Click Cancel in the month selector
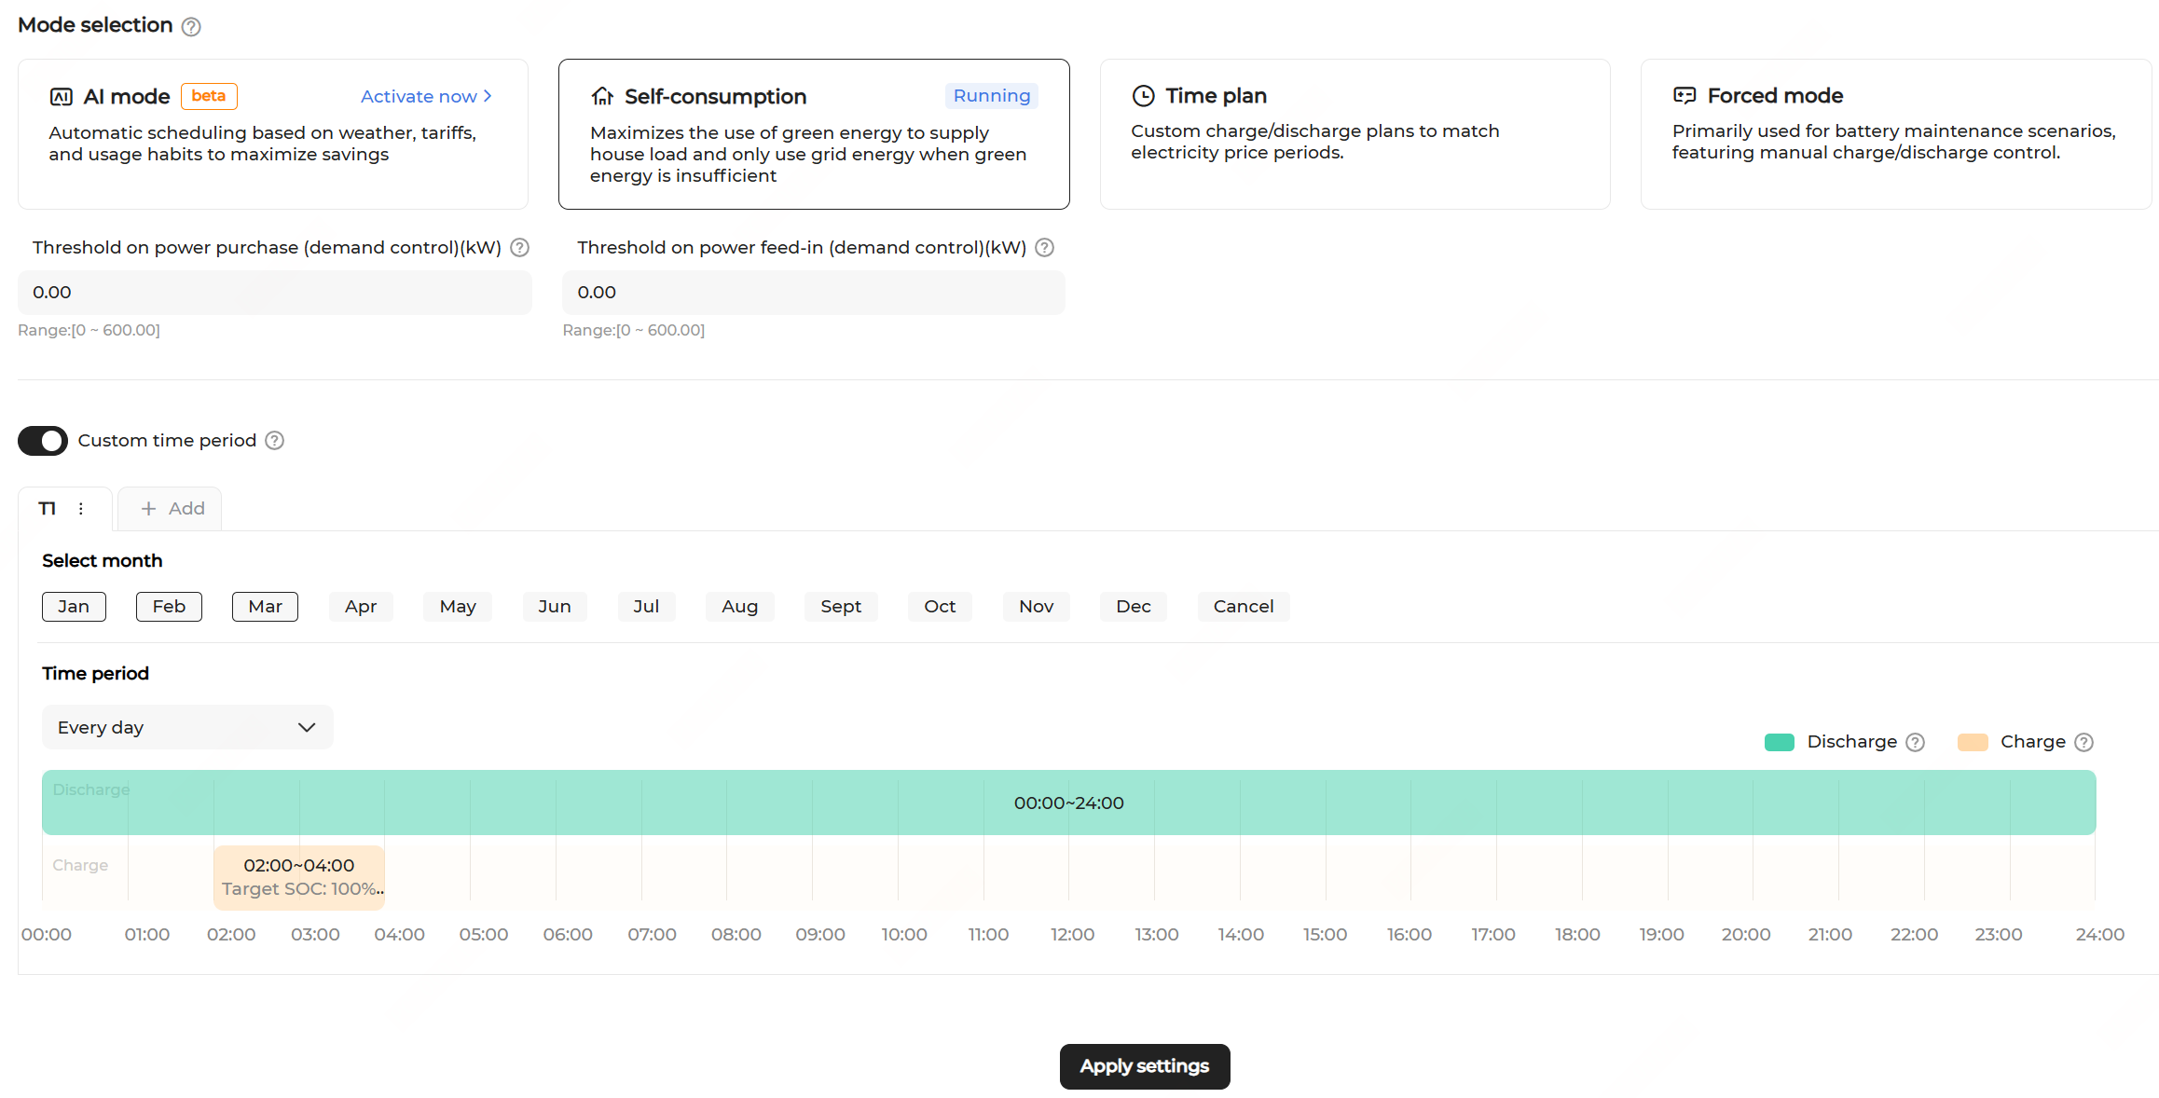This screenshot has height=1098, width=2159. point(1243,607)
